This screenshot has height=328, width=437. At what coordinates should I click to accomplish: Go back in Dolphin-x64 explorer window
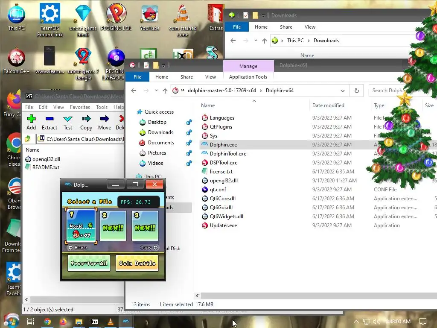coord(134,91)
